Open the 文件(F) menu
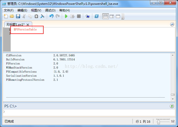Viewport: 178px width, 127px height. 9,10
